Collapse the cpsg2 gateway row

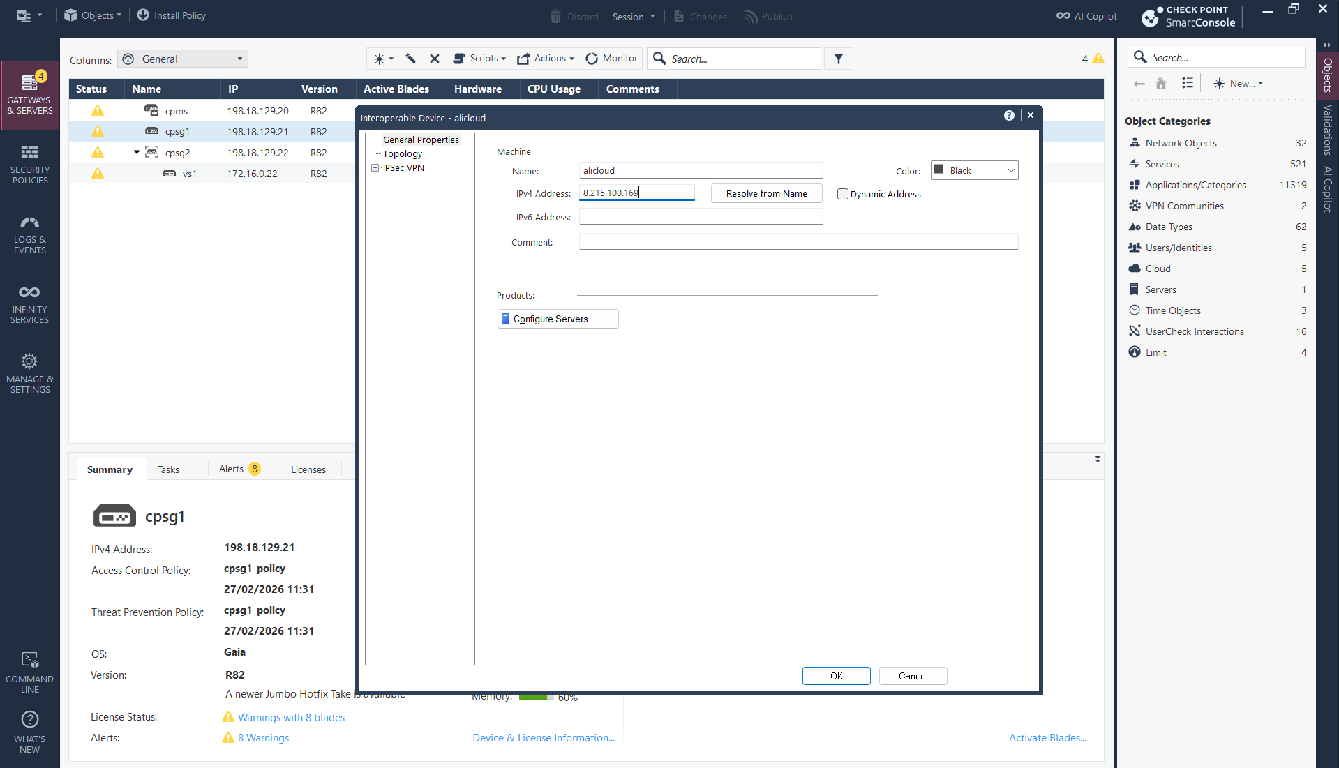pyautogui.click(x=137, y=152)
